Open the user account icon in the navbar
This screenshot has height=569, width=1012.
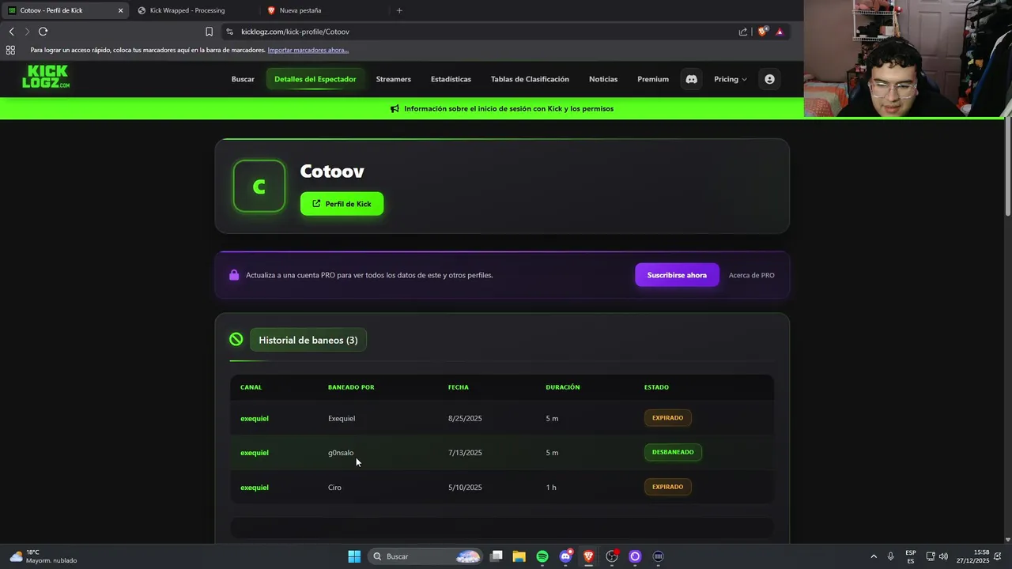click(x=769, y=79)
